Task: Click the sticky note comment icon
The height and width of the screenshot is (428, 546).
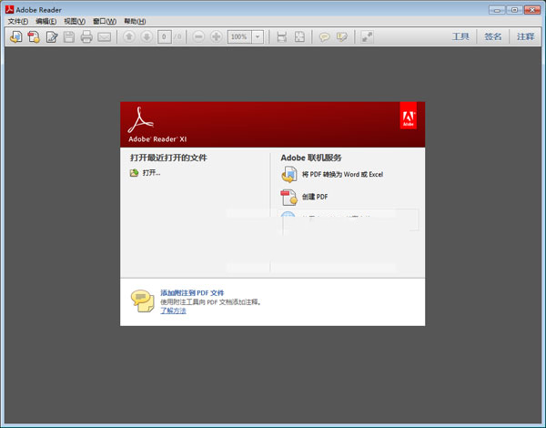Action: pyautogui.click(x=324, y=36)
